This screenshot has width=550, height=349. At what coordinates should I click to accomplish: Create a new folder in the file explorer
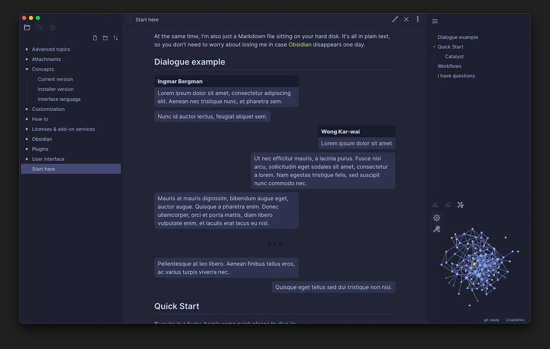105,38
